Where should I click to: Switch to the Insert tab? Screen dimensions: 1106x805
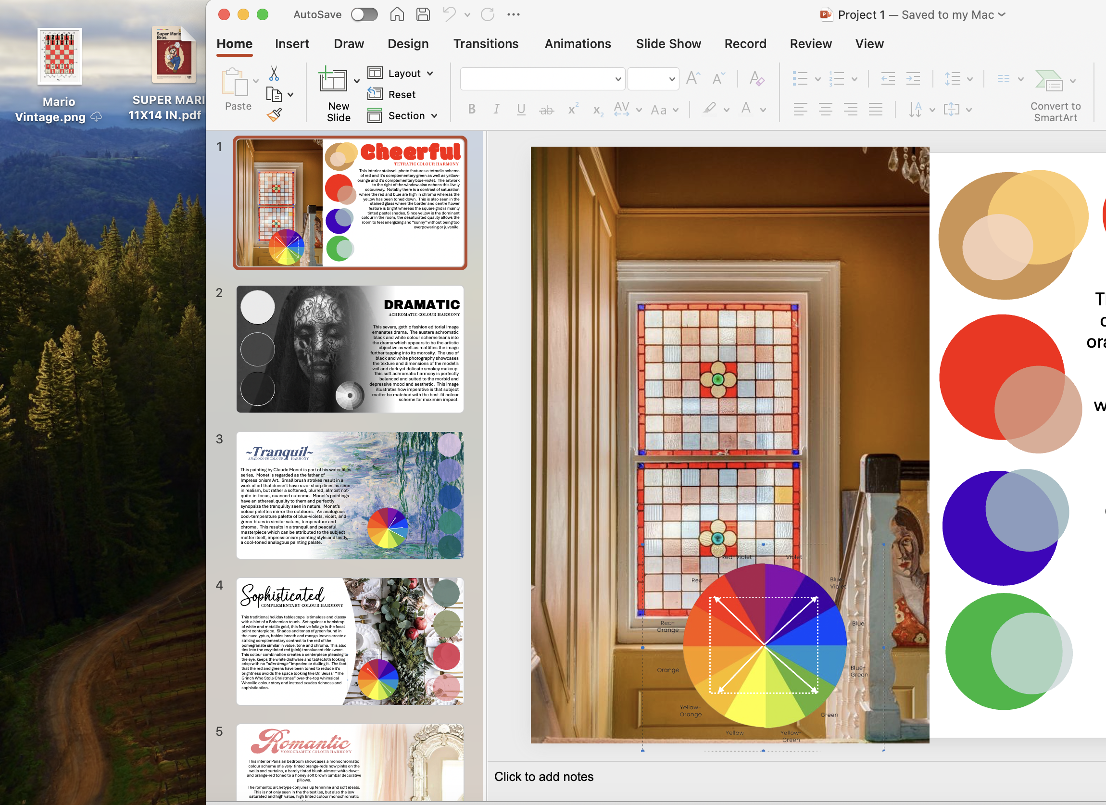(x=292, y=44)
